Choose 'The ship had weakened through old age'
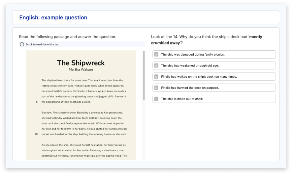 point(214,66)
